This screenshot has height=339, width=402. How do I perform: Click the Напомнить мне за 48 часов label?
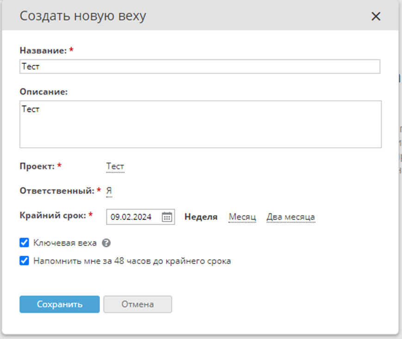point(132,261)
